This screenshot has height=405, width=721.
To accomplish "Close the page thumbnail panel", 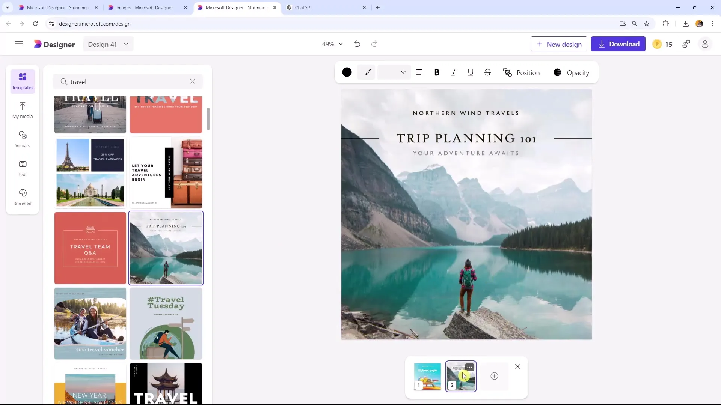I will (518, 366).
